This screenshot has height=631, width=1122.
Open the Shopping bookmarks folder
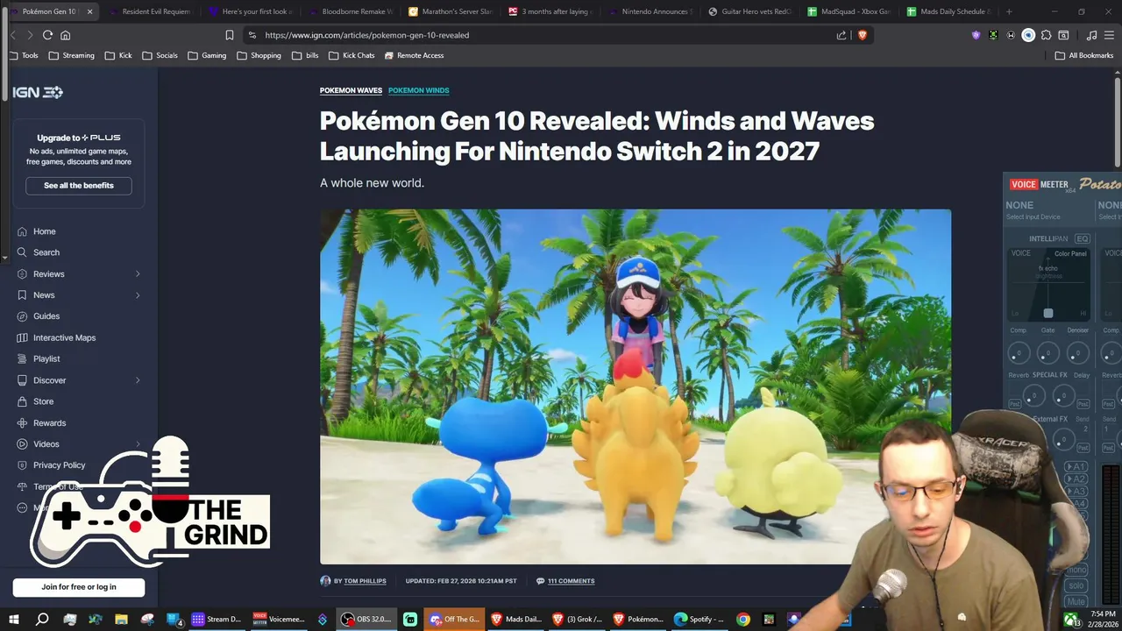259,55
